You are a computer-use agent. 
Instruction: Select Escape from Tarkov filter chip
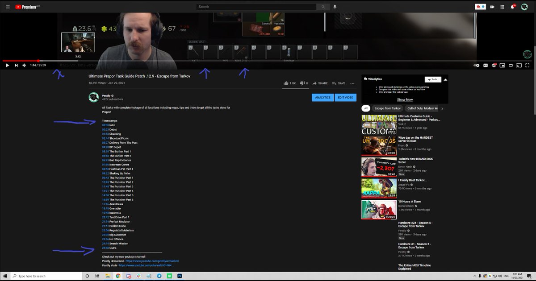tap(388, 108)
